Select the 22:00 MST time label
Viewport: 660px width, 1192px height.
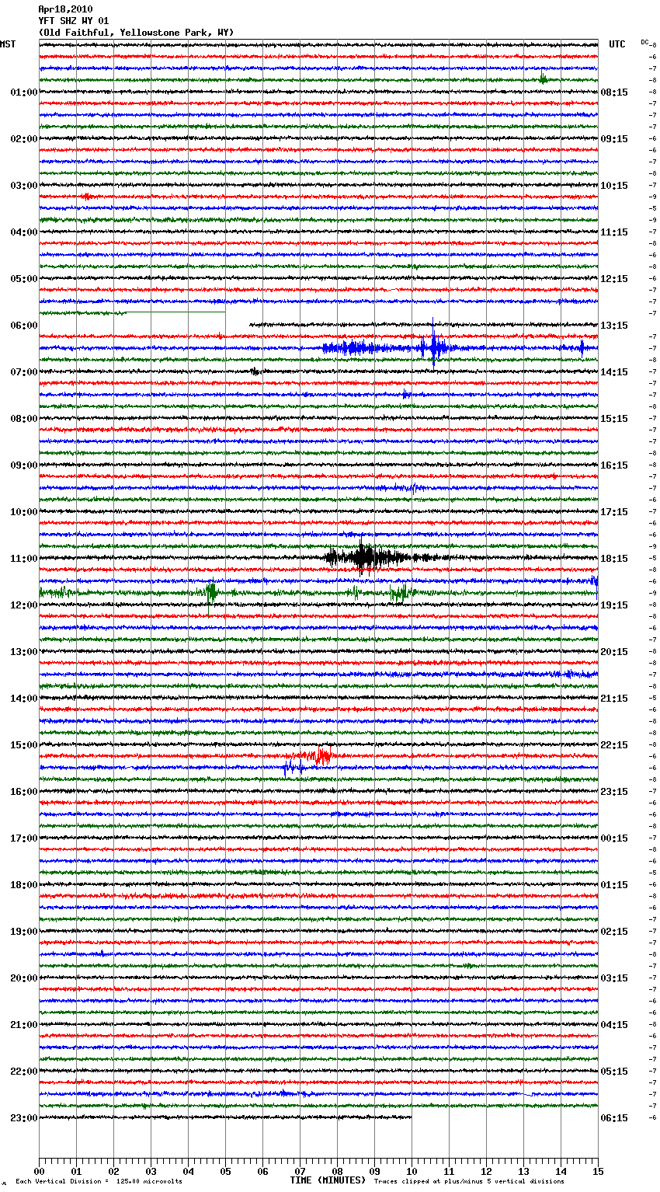coord(23,1072)
